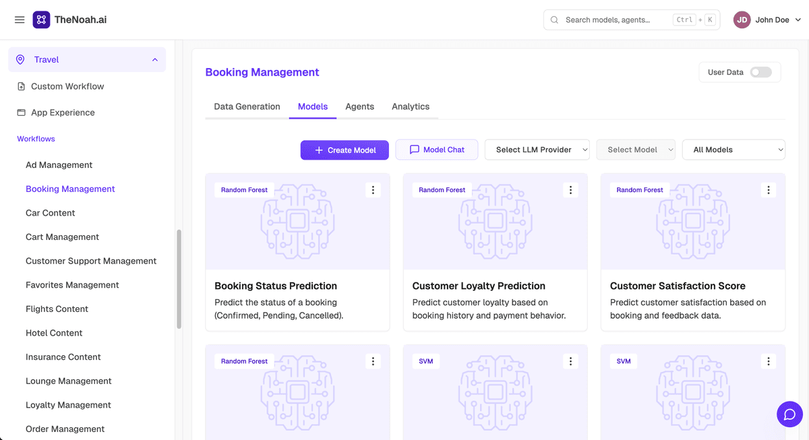Open the Select LLM Provider dropdown
Viewport: 809px width, 440px height.
[x=537, y=150]
